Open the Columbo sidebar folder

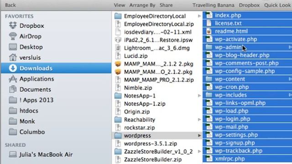[x=27, y=132]
